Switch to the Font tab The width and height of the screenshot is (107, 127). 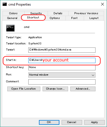75,18
